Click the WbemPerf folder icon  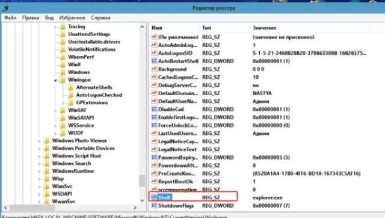pyautogui.click(x=63, y=57)
